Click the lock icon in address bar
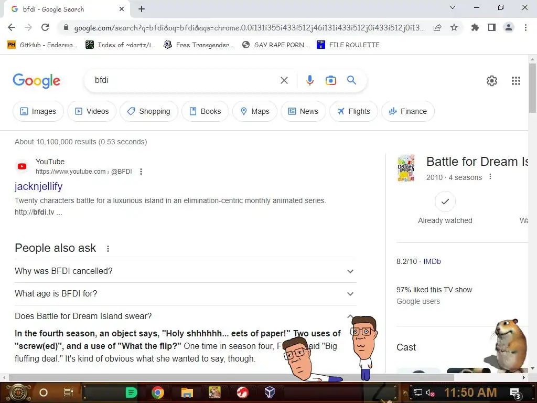This screenshot has height=403, width=537. 66,27
